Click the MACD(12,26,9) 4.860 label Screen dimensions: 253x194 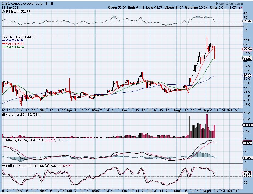(x=24, y=140)
